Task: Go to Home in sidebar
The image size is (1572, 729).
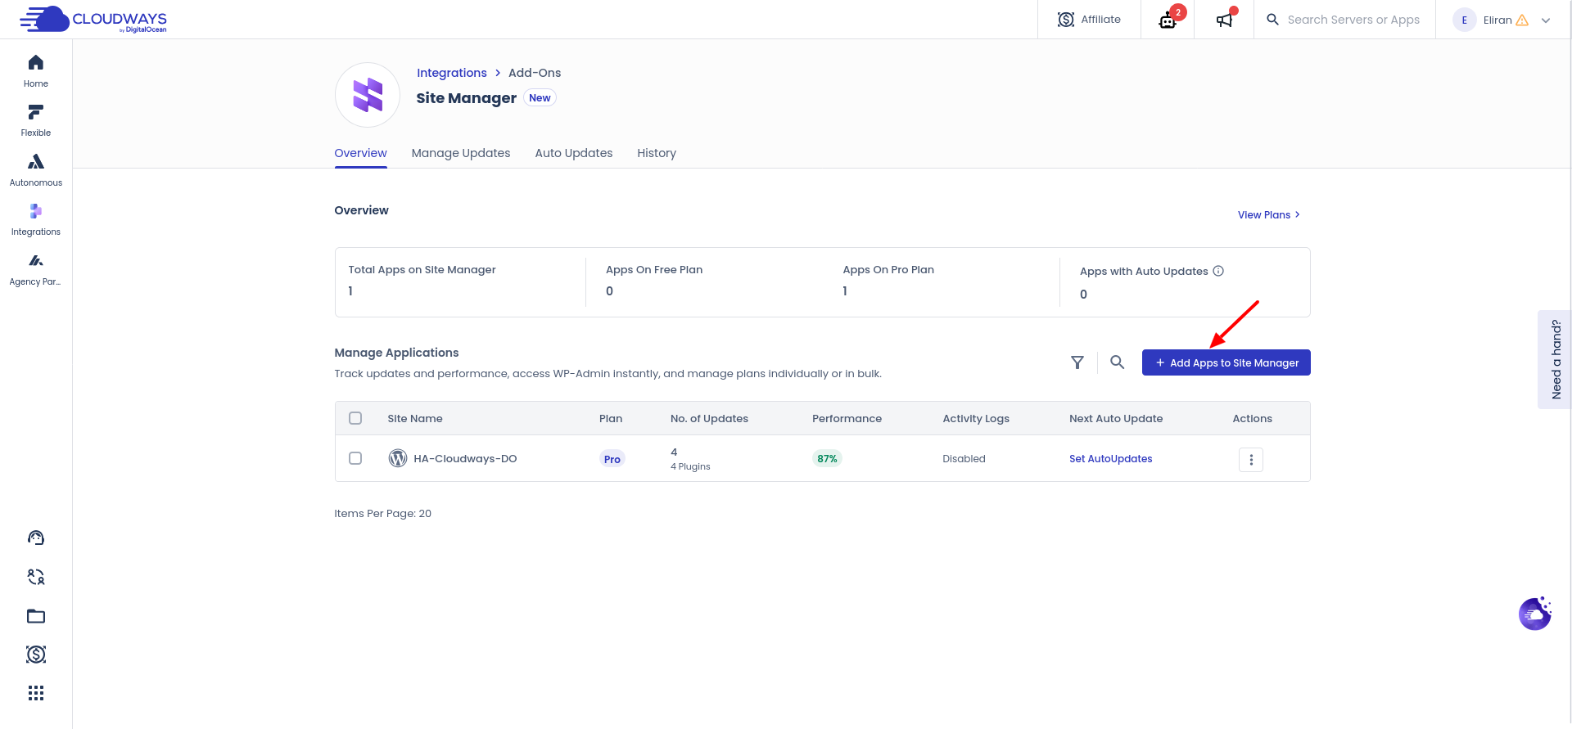Action: point(36,71)
